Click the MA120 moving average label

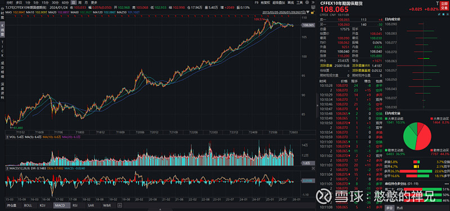click(97, 12)
